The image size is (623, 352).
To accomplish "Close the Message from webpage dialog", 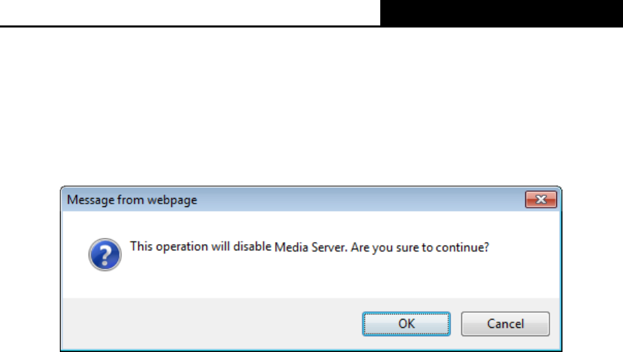I will [540, 200].
